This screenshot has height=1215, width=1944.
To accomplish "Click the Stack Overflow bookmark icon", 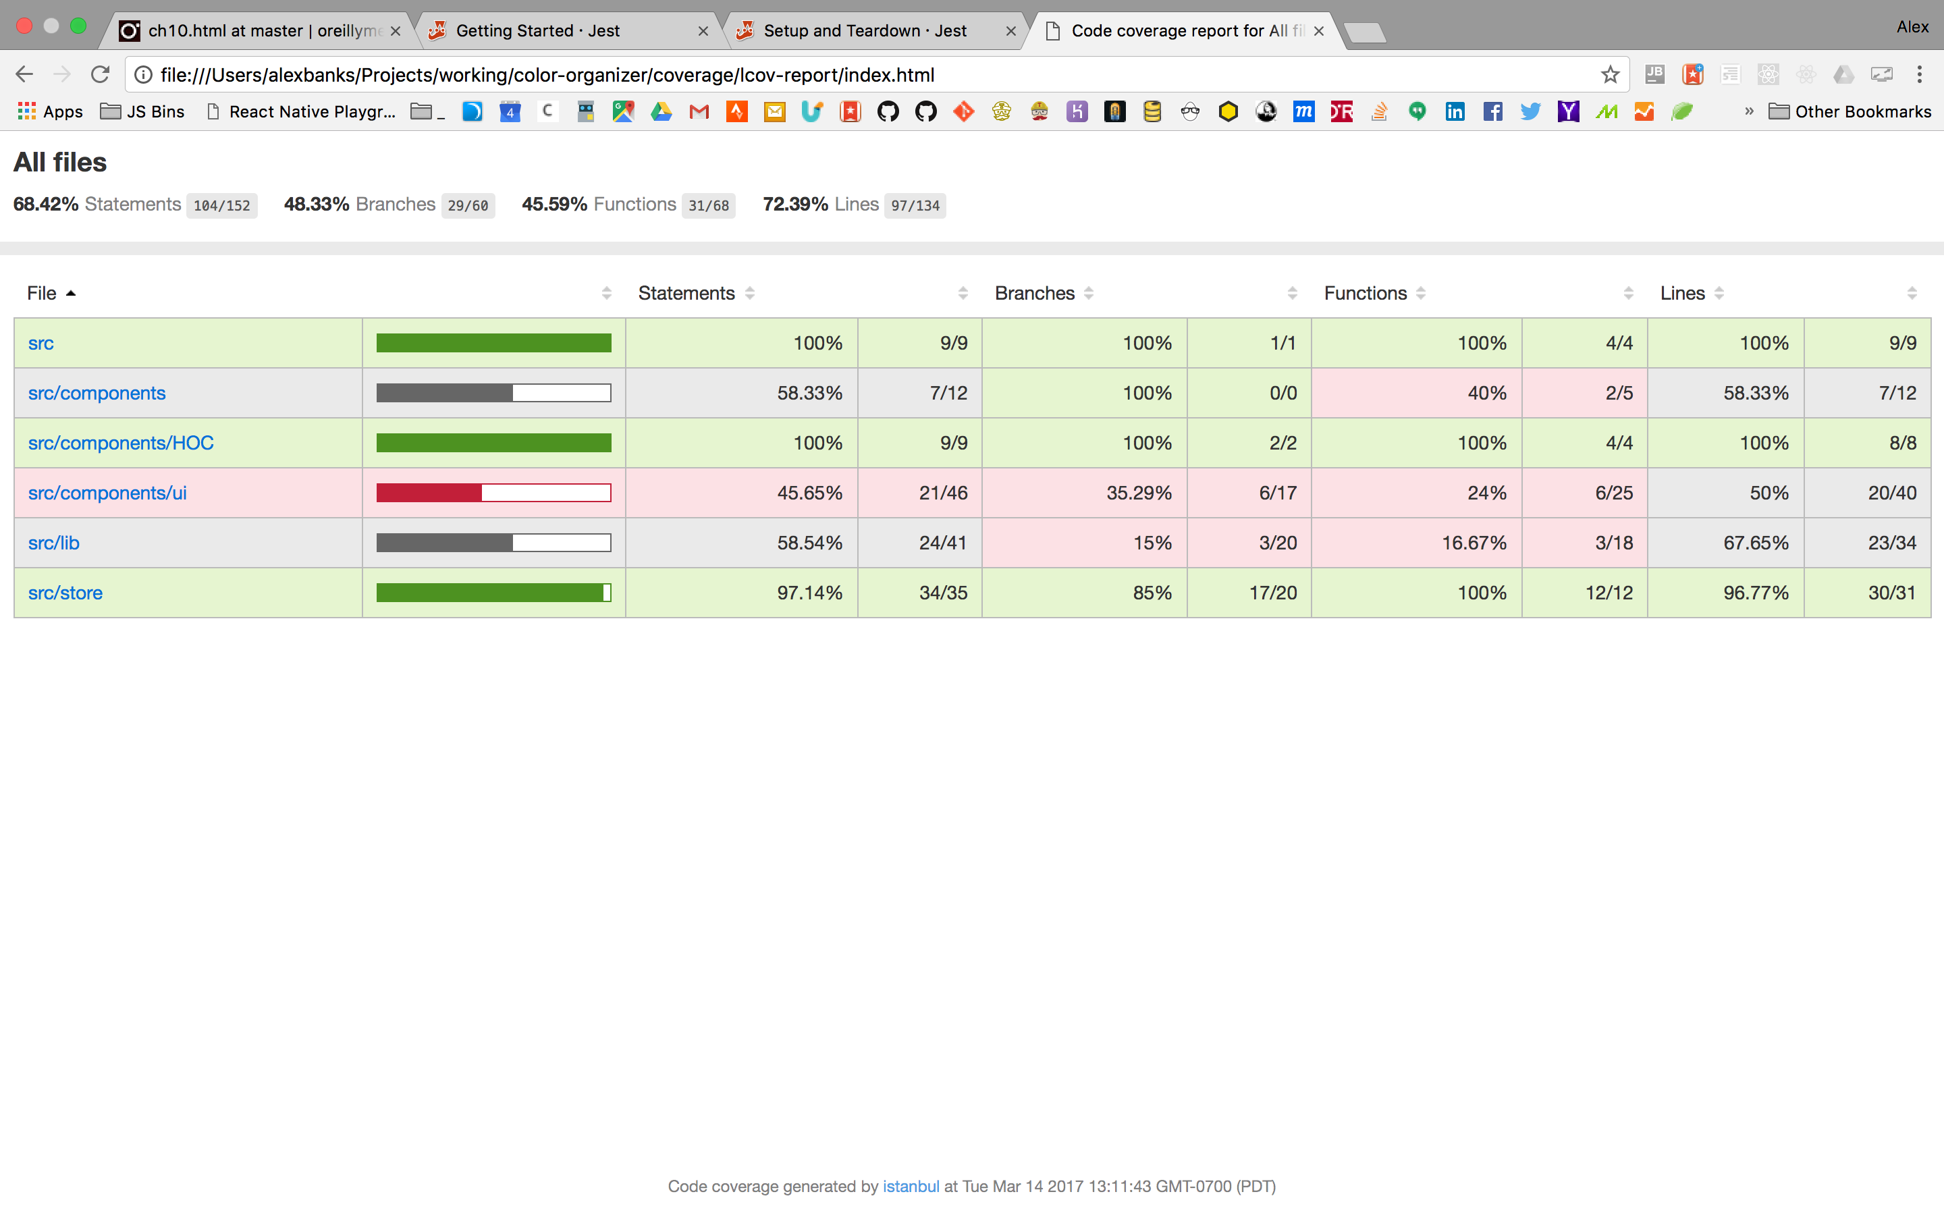I will (1379, 111).
